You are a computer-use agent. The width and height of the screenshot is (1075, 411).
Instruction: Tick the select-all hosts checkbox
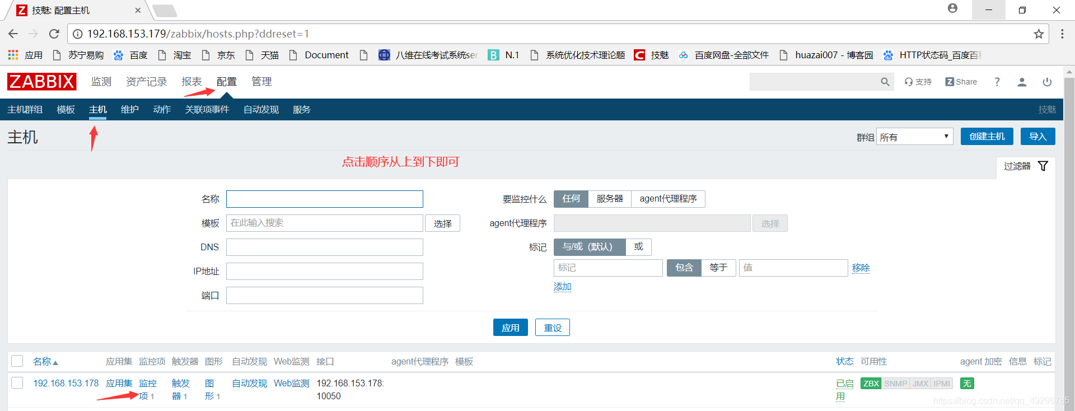(x=17, y=361)
